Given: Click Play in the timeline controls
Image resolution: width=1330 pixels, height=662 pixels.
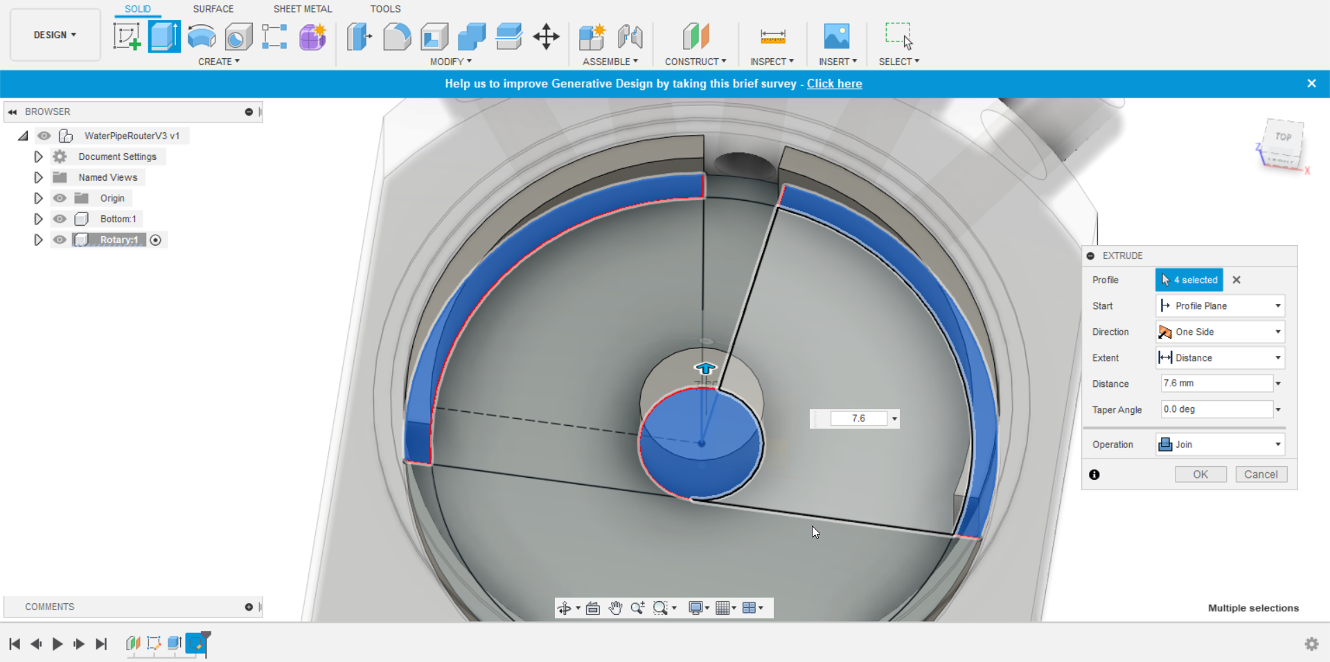Looking at the screenshot, I should [x=57, y=644].
